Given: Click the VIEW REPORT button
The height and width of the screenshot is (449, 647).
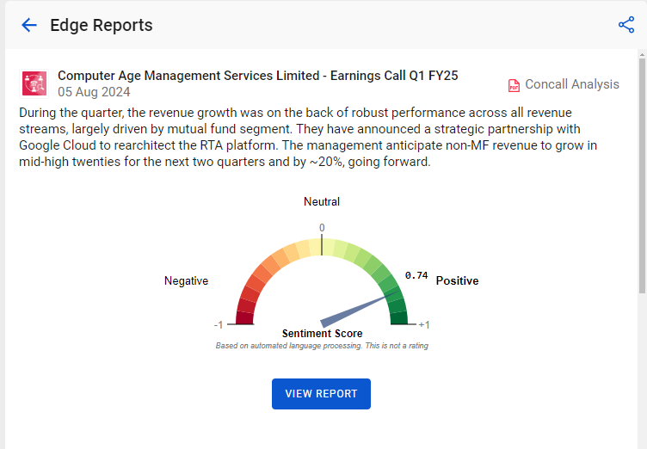Looking at the screenshot, I should click(321, 394).
